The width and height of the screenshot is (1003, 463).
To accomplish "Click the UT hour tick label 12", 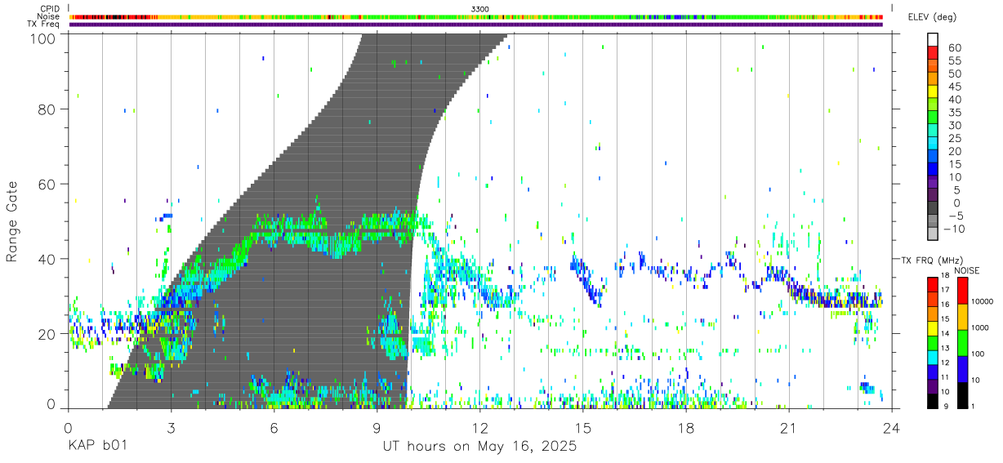I will [480, 428].
